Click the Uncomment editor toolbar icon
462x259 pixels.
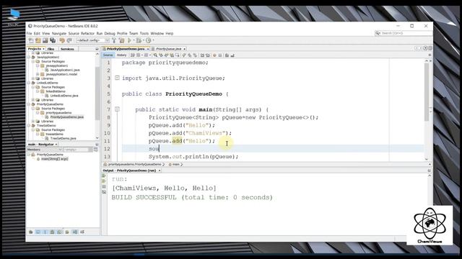coord(232,55)
